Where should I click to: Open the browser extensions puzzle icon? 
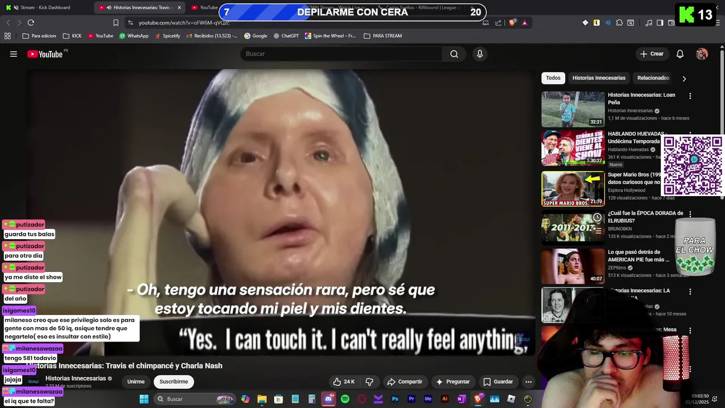619,23
